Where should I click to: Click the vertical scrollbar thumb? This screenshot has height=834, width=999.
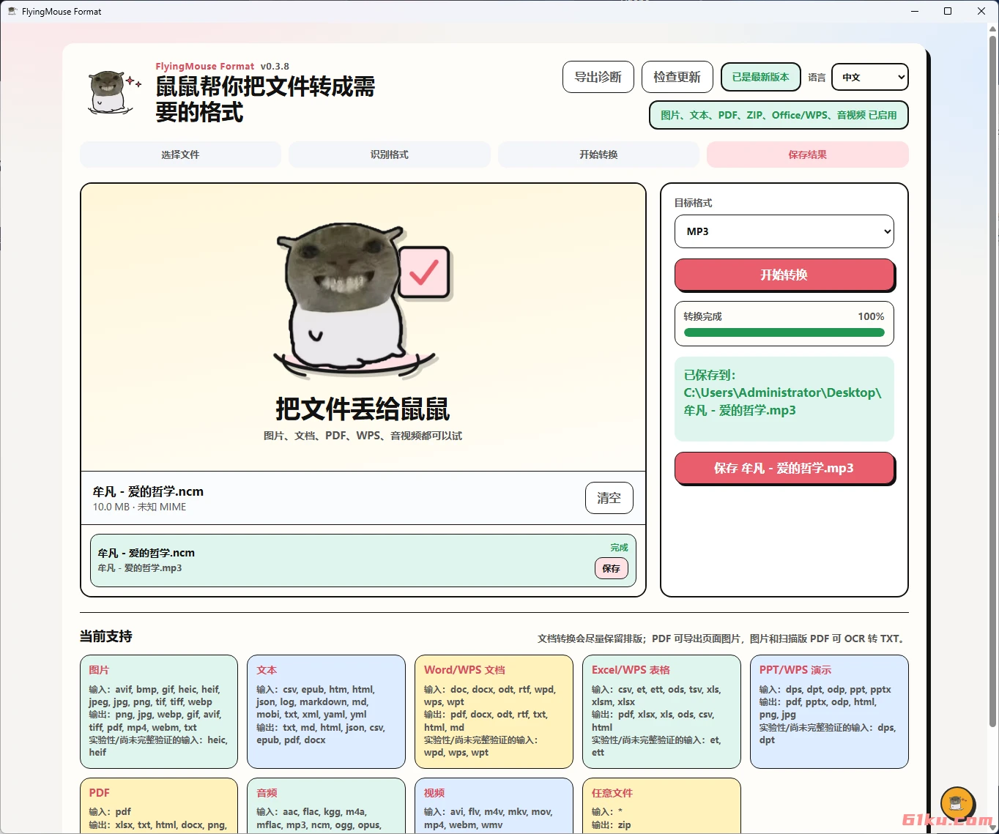coord(993,381)
